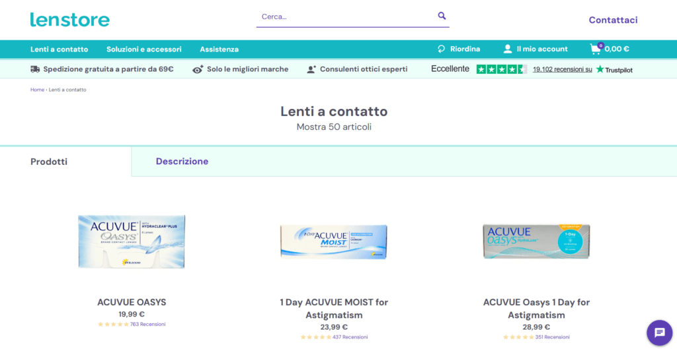
Task: Click the Trustpilot star rating
Action: click(502, 69)
